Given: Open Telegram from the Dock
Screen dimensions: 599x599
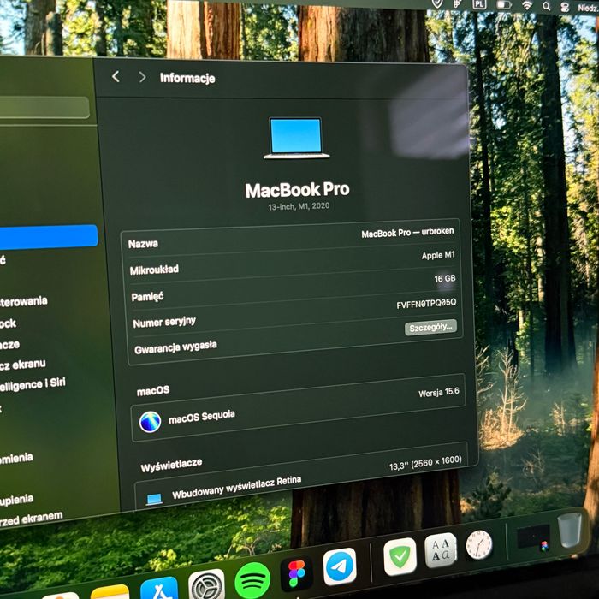Looking at the screenshot, I should [x=340, y=566].
